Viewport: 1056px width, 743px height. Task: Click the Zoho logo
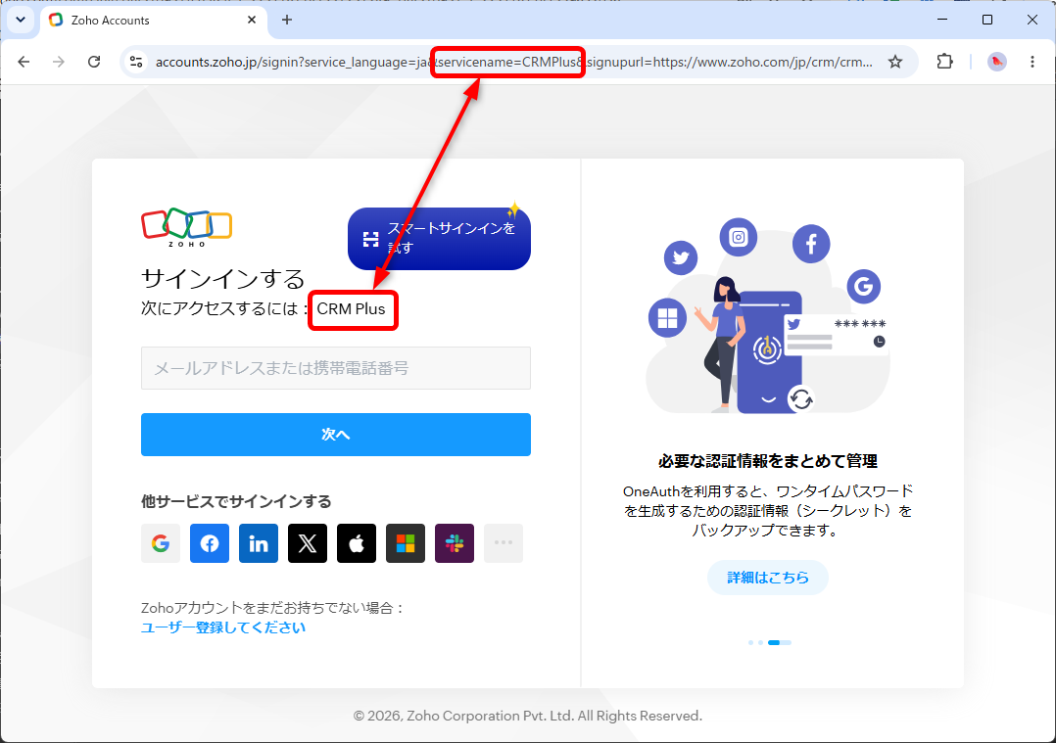pos(186,227)
